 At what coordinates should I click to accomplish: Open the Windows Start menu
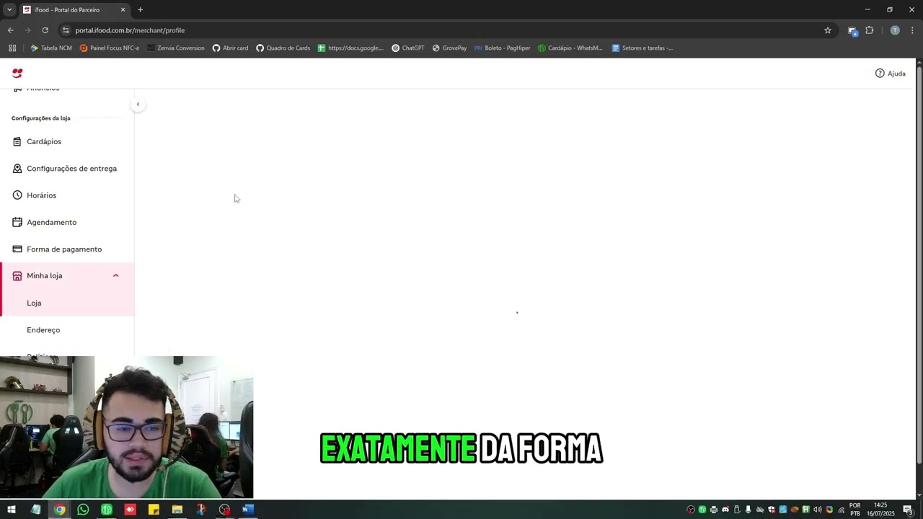coord(12,510)
